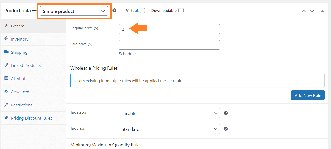Image resolution: width=331 pixels, height=149 pixels.
Task: Collapse Product data panel with triangle toggle
Action: tap(322, 11)
